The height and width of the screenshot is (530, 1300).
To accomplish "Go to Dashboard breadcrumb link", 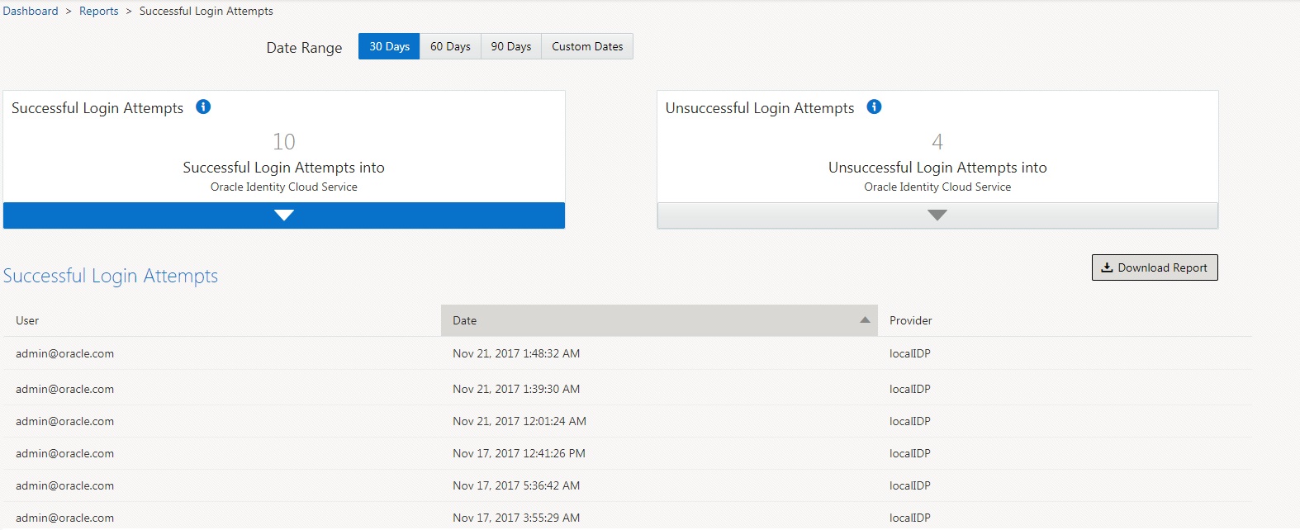I will (x=31, y=11).
